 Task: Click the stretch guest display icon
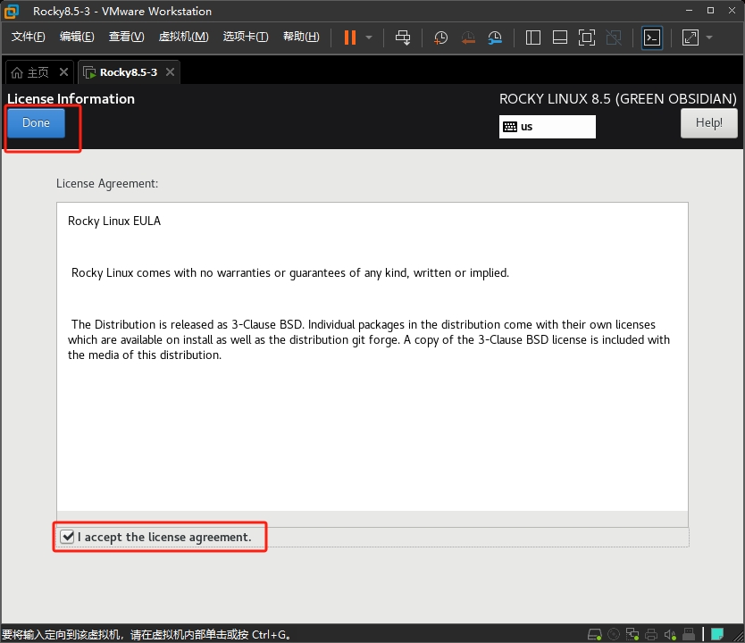(690, 38)
